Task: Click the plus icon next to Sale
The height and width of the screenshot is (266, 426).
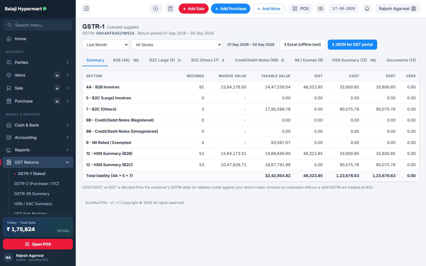Action: (x=57, y=88)
